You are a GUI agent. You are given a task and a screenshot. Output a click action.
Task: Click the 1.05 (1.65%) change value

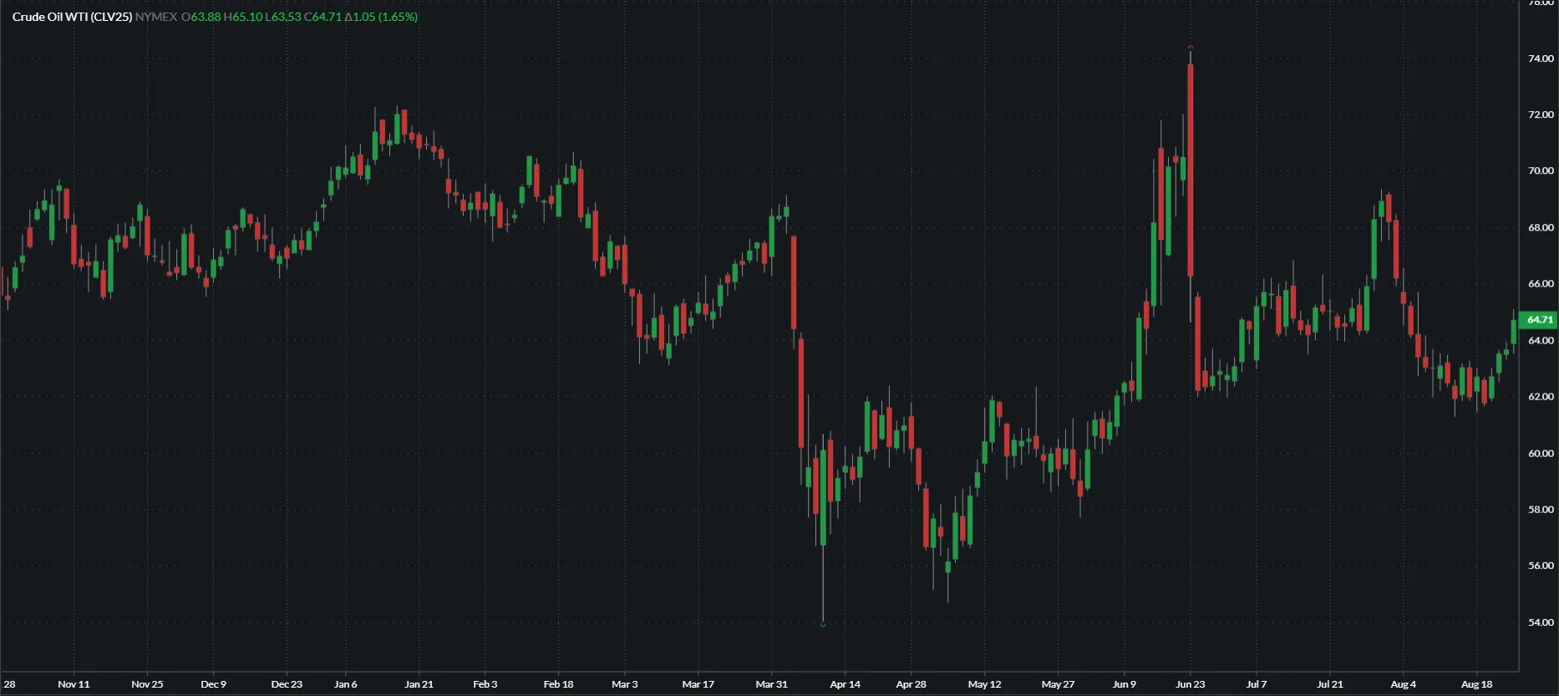(x=384, y=17)
